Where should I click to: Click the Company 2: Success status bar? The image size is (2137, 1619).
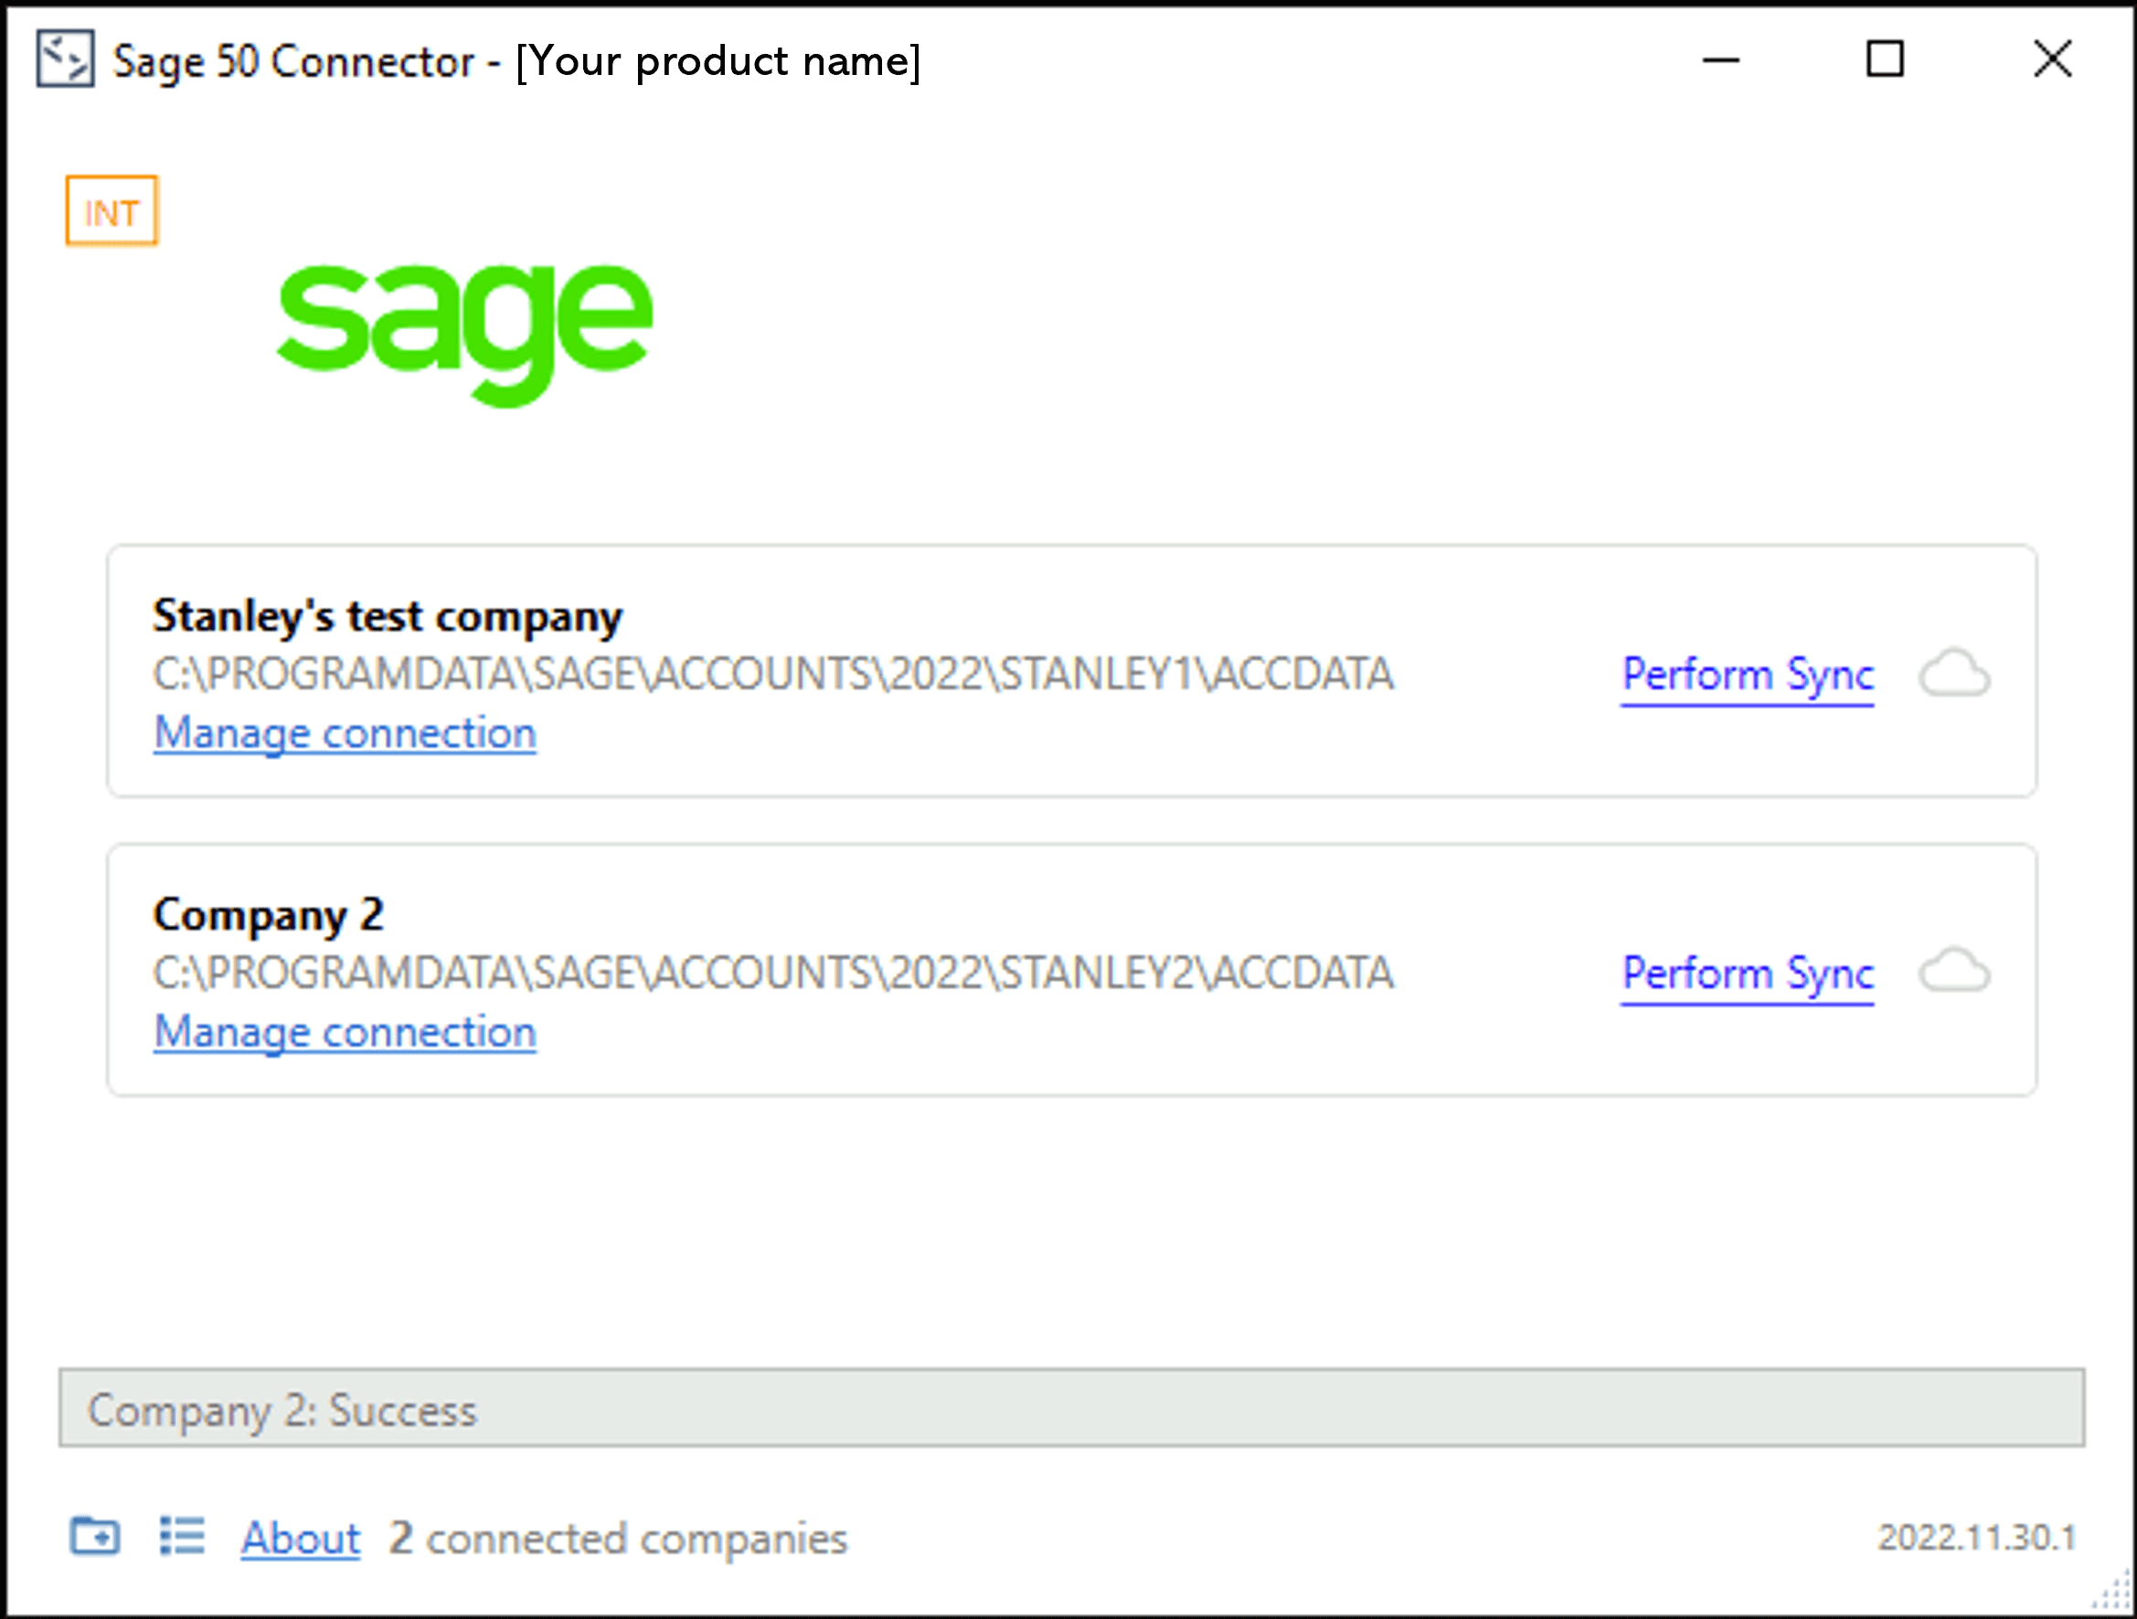(x=1070, y=1409)
